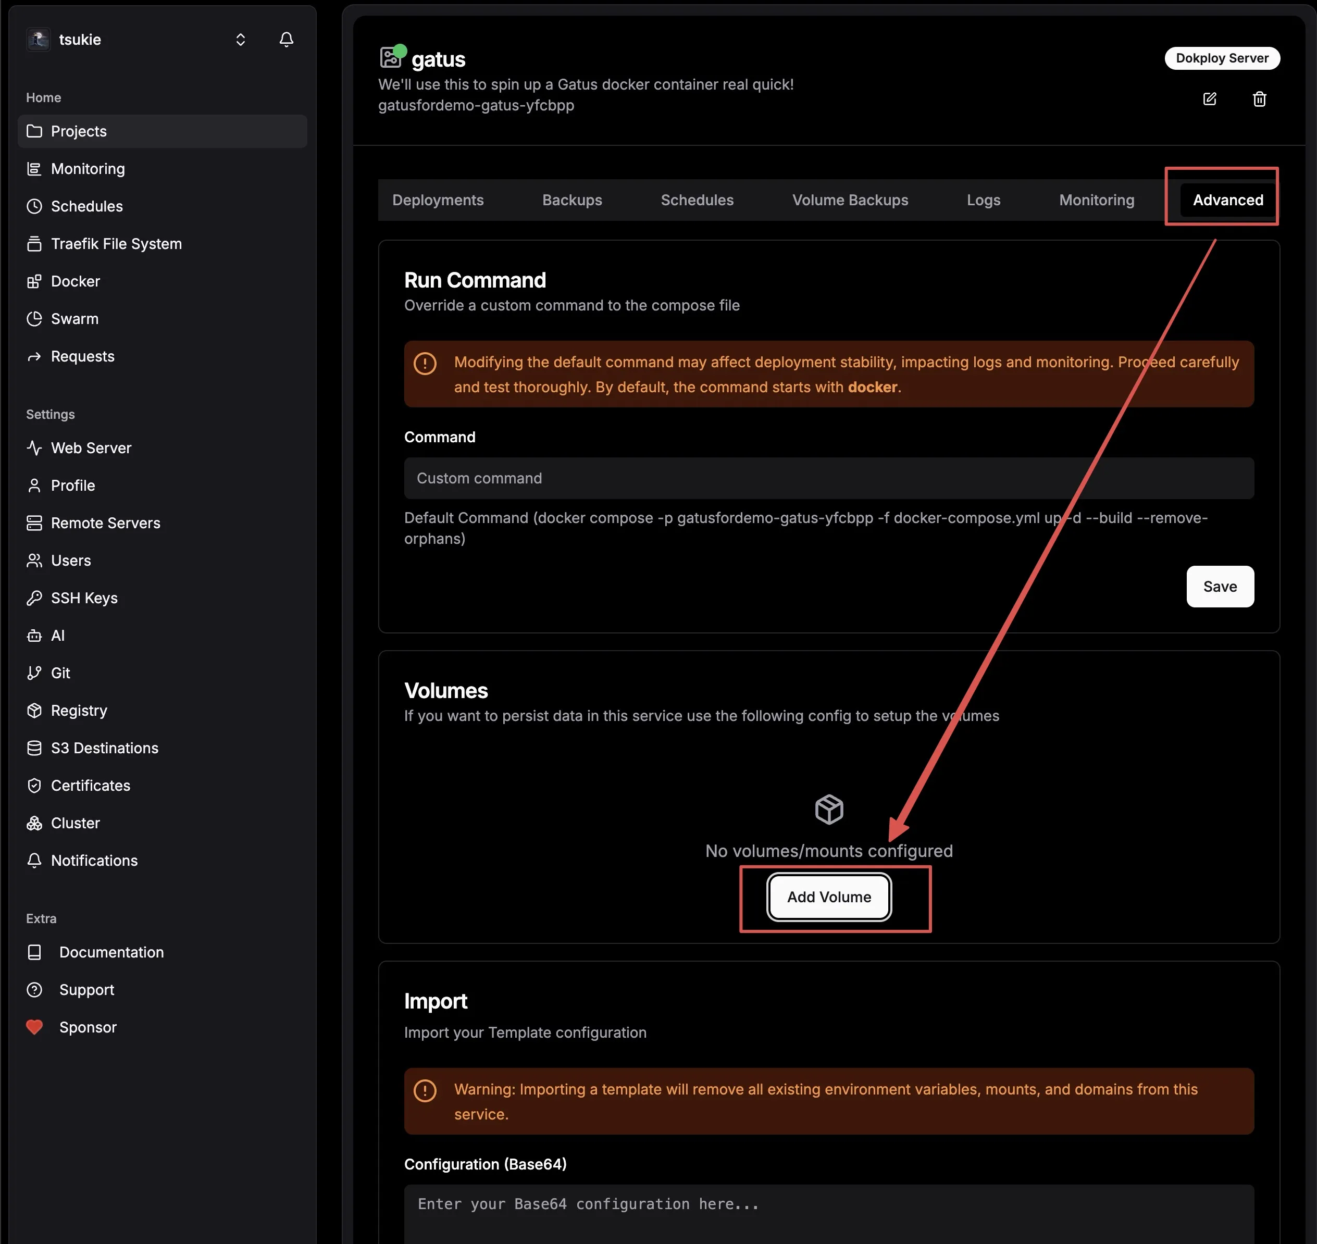Go to SSH Keys settings

84,598
